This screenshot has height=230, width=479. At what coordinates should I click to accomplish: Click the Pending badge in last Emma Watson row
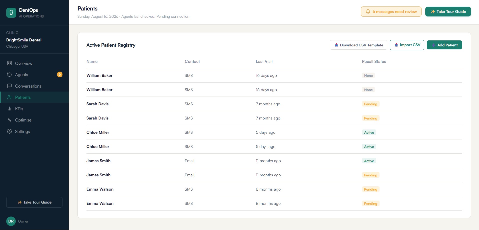click(x=371, y=204)
